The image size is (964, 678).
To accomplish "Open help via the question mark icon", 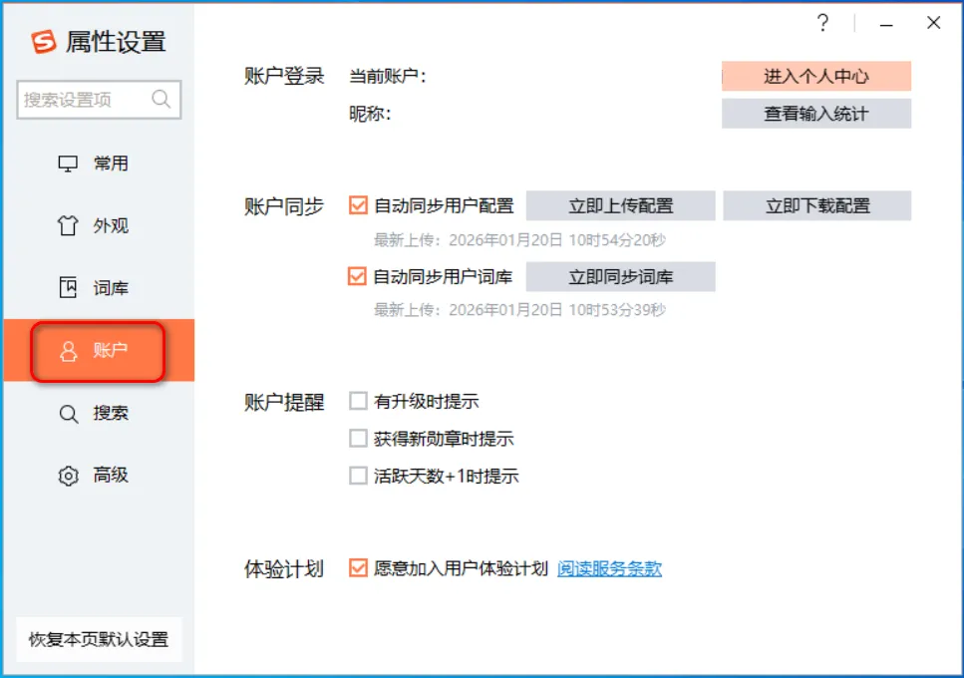I will tap(823, 23).
